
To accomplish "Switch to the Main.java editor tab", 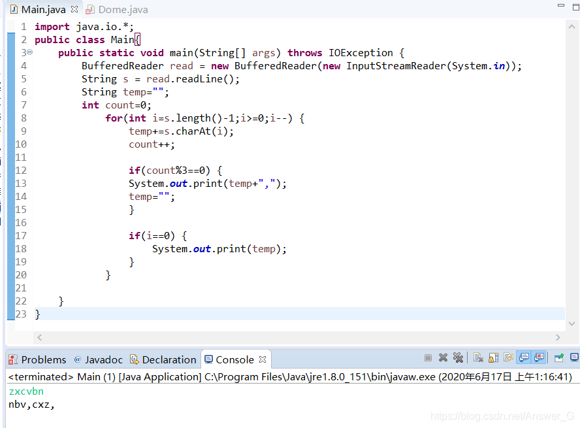I will click(x=43, y=10).
